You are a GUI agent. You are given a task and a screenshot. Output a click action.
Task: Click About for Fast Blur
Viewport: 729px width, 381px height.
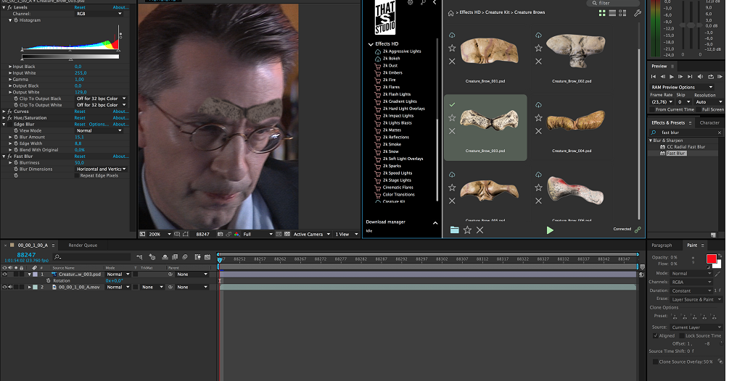point(120,156)
